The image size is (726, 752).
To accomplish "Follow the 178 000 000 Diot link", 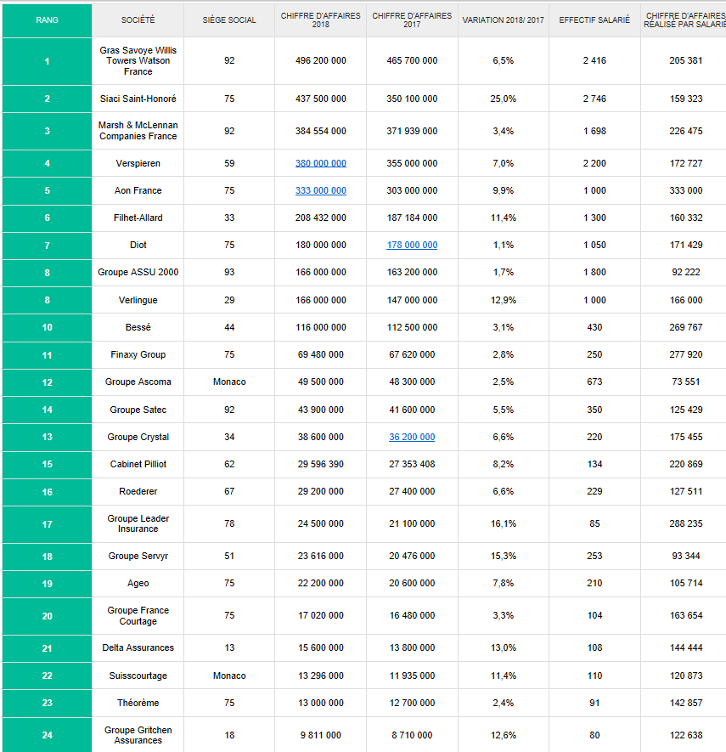I will (x=412, y=245).
